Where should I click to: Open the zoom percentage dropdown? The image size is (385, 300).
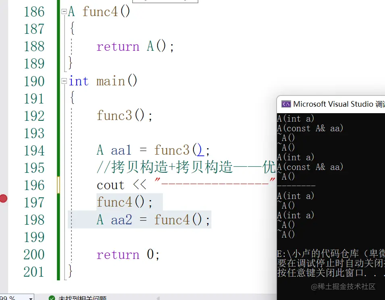[x=31, y=298]
